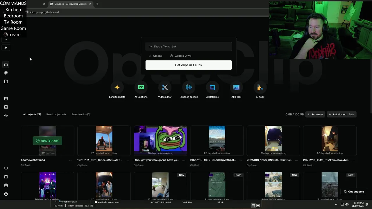The image size is (372, 209).
Task: Click the Upload button
Action: 155,56
